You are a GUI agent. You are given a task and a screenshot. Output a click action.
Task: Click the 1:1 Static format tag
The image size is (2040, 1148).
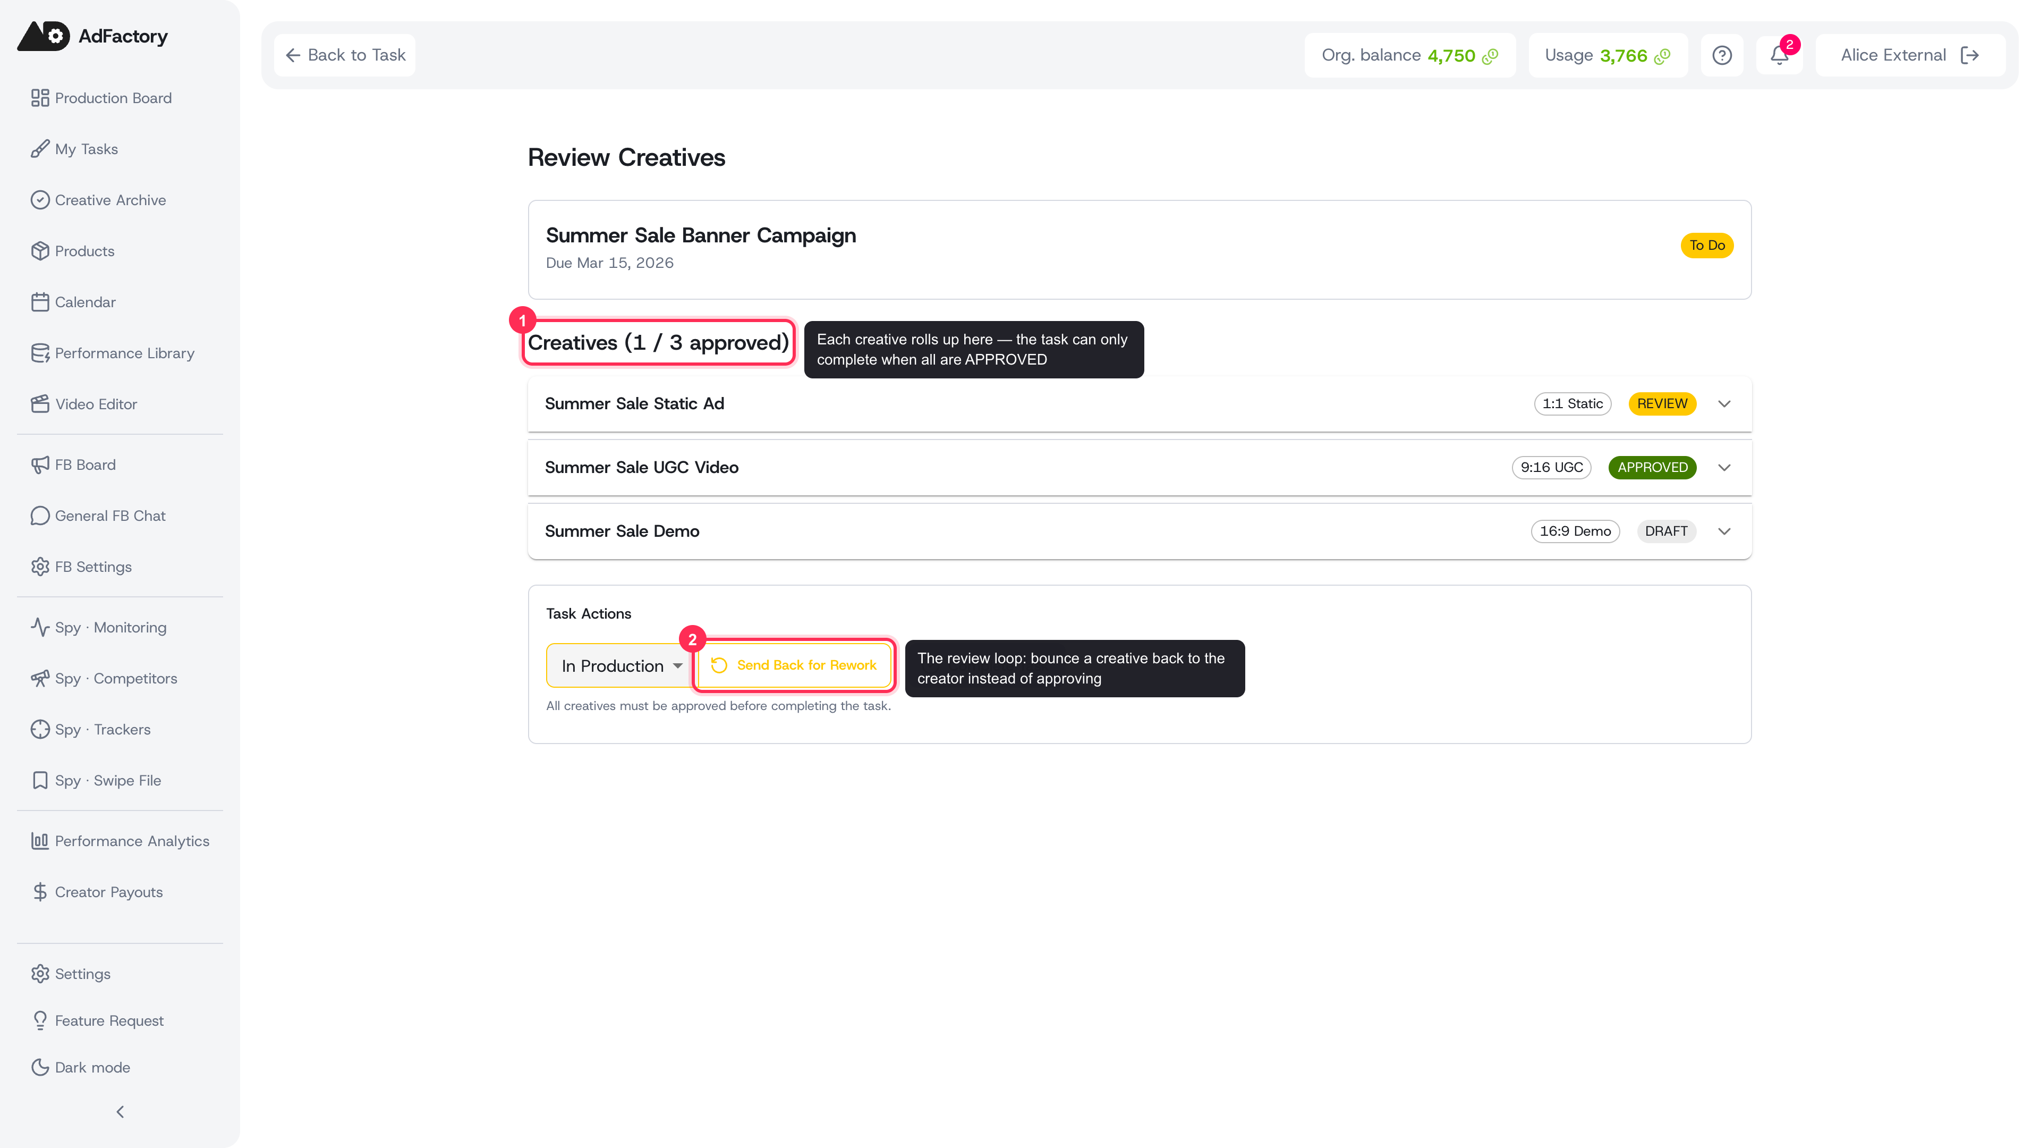point(1572,404)
